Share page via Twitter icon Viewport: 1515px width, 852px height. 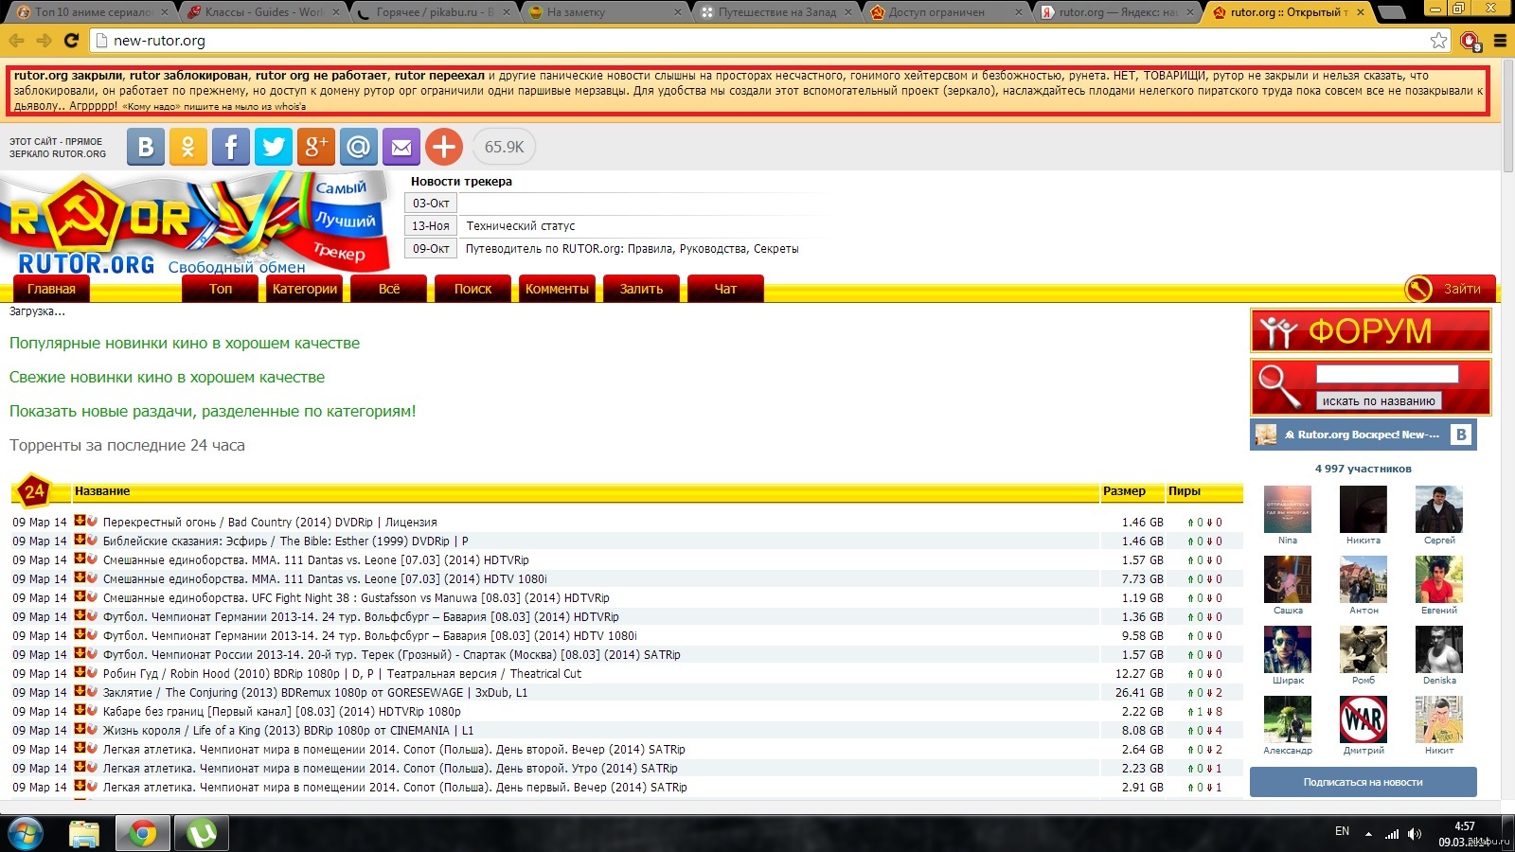click(274, 147)
